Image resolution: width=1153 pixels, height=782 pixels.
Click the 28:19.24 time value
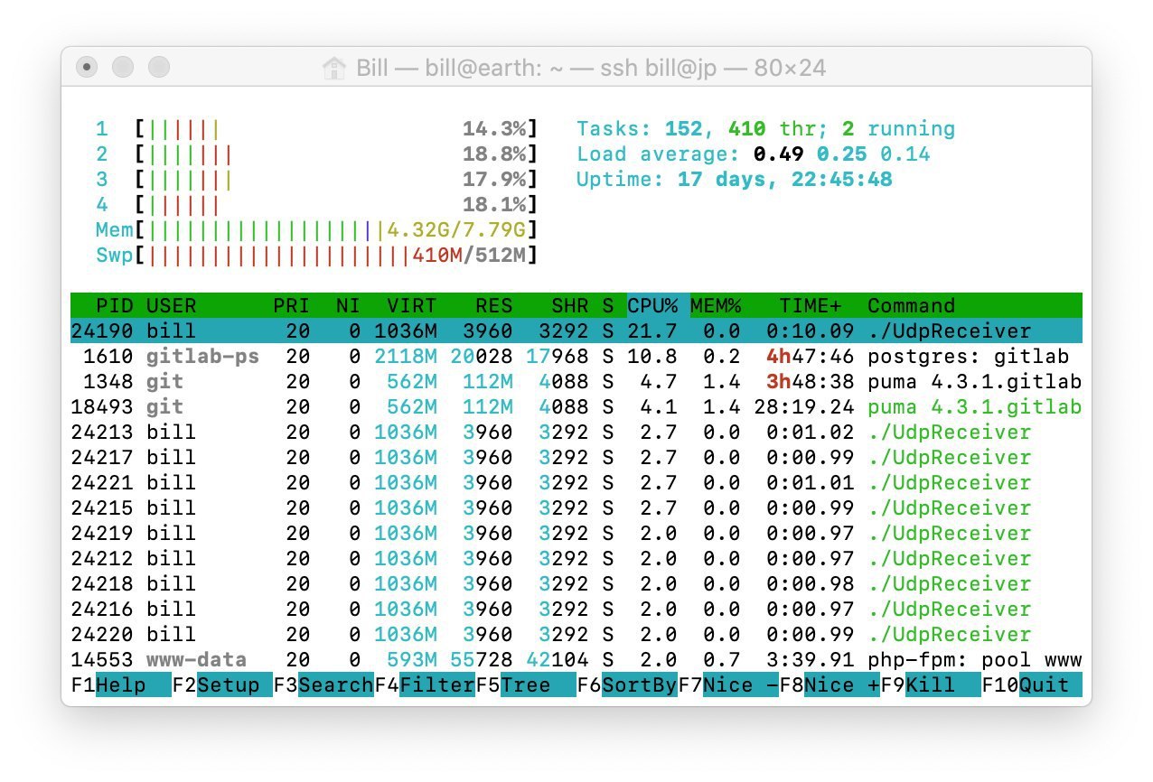[803, 406]
